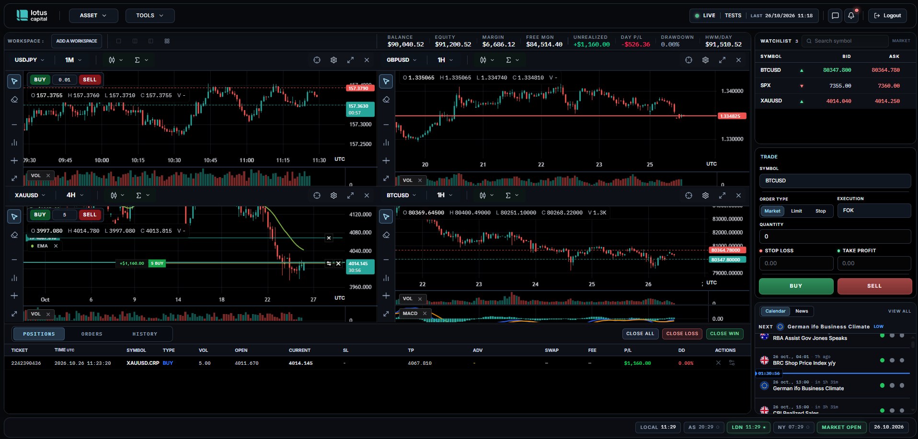Click the Search symbol field
The image size is (918, 439).
[x=845, y=41]
